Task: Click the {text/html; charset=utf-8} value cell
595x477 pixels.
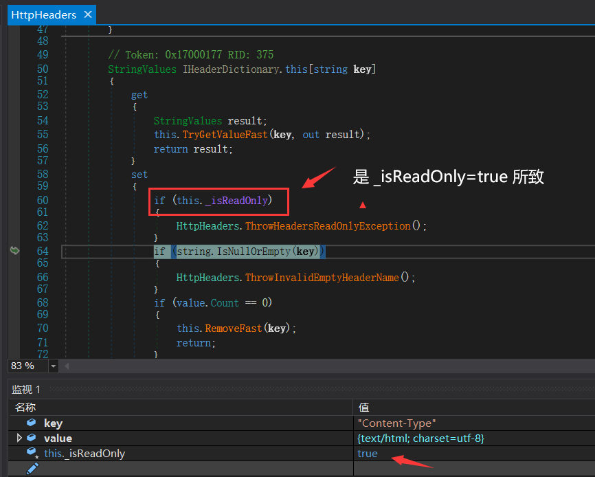Action: point(421,438)
